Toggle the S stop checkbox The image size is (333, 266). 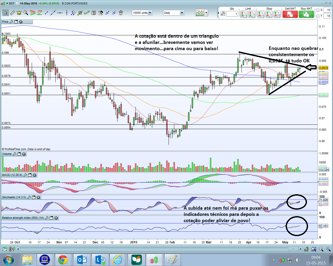[318, 10]
